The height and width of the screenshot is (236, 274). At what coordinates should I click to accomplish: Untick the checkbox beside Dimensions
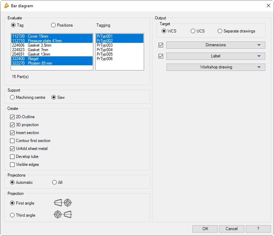161,45
